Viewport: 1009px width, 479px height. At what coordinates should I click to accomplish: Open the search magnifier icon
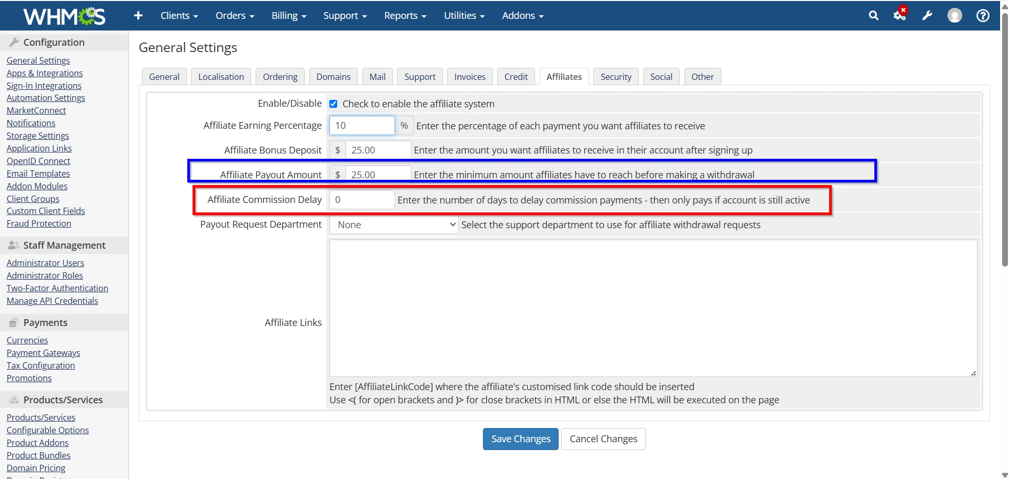pos(873,16)
